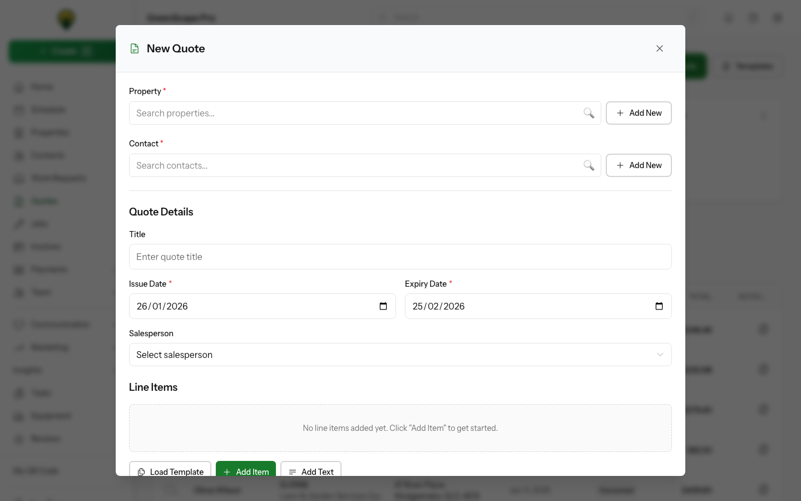Click the Load Template button

coord(170,471)
